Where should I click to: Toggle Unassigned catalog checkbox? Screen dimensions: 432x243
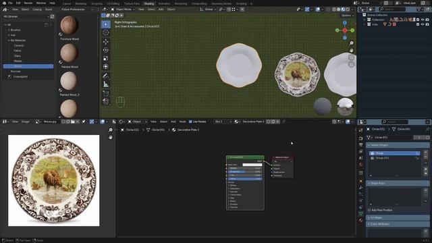(9, 76)
